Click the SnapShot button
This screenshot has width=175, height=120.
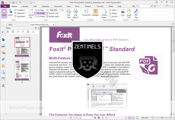tap(19, 10)
